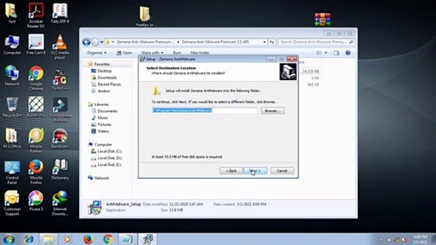Open the Control Panel desktop icon
The image size is (436, 245).
pyautogui.click(x=12, y=172)
